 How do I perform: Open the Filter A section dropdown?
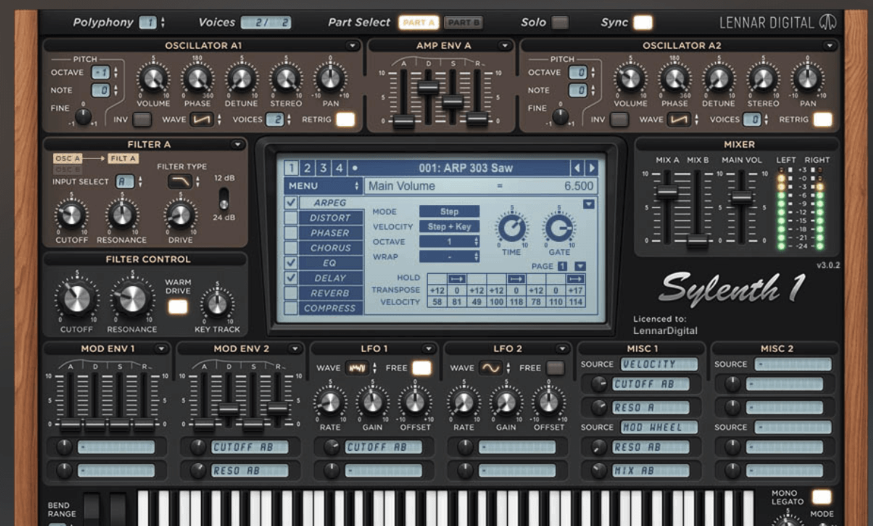click(237, 145)
